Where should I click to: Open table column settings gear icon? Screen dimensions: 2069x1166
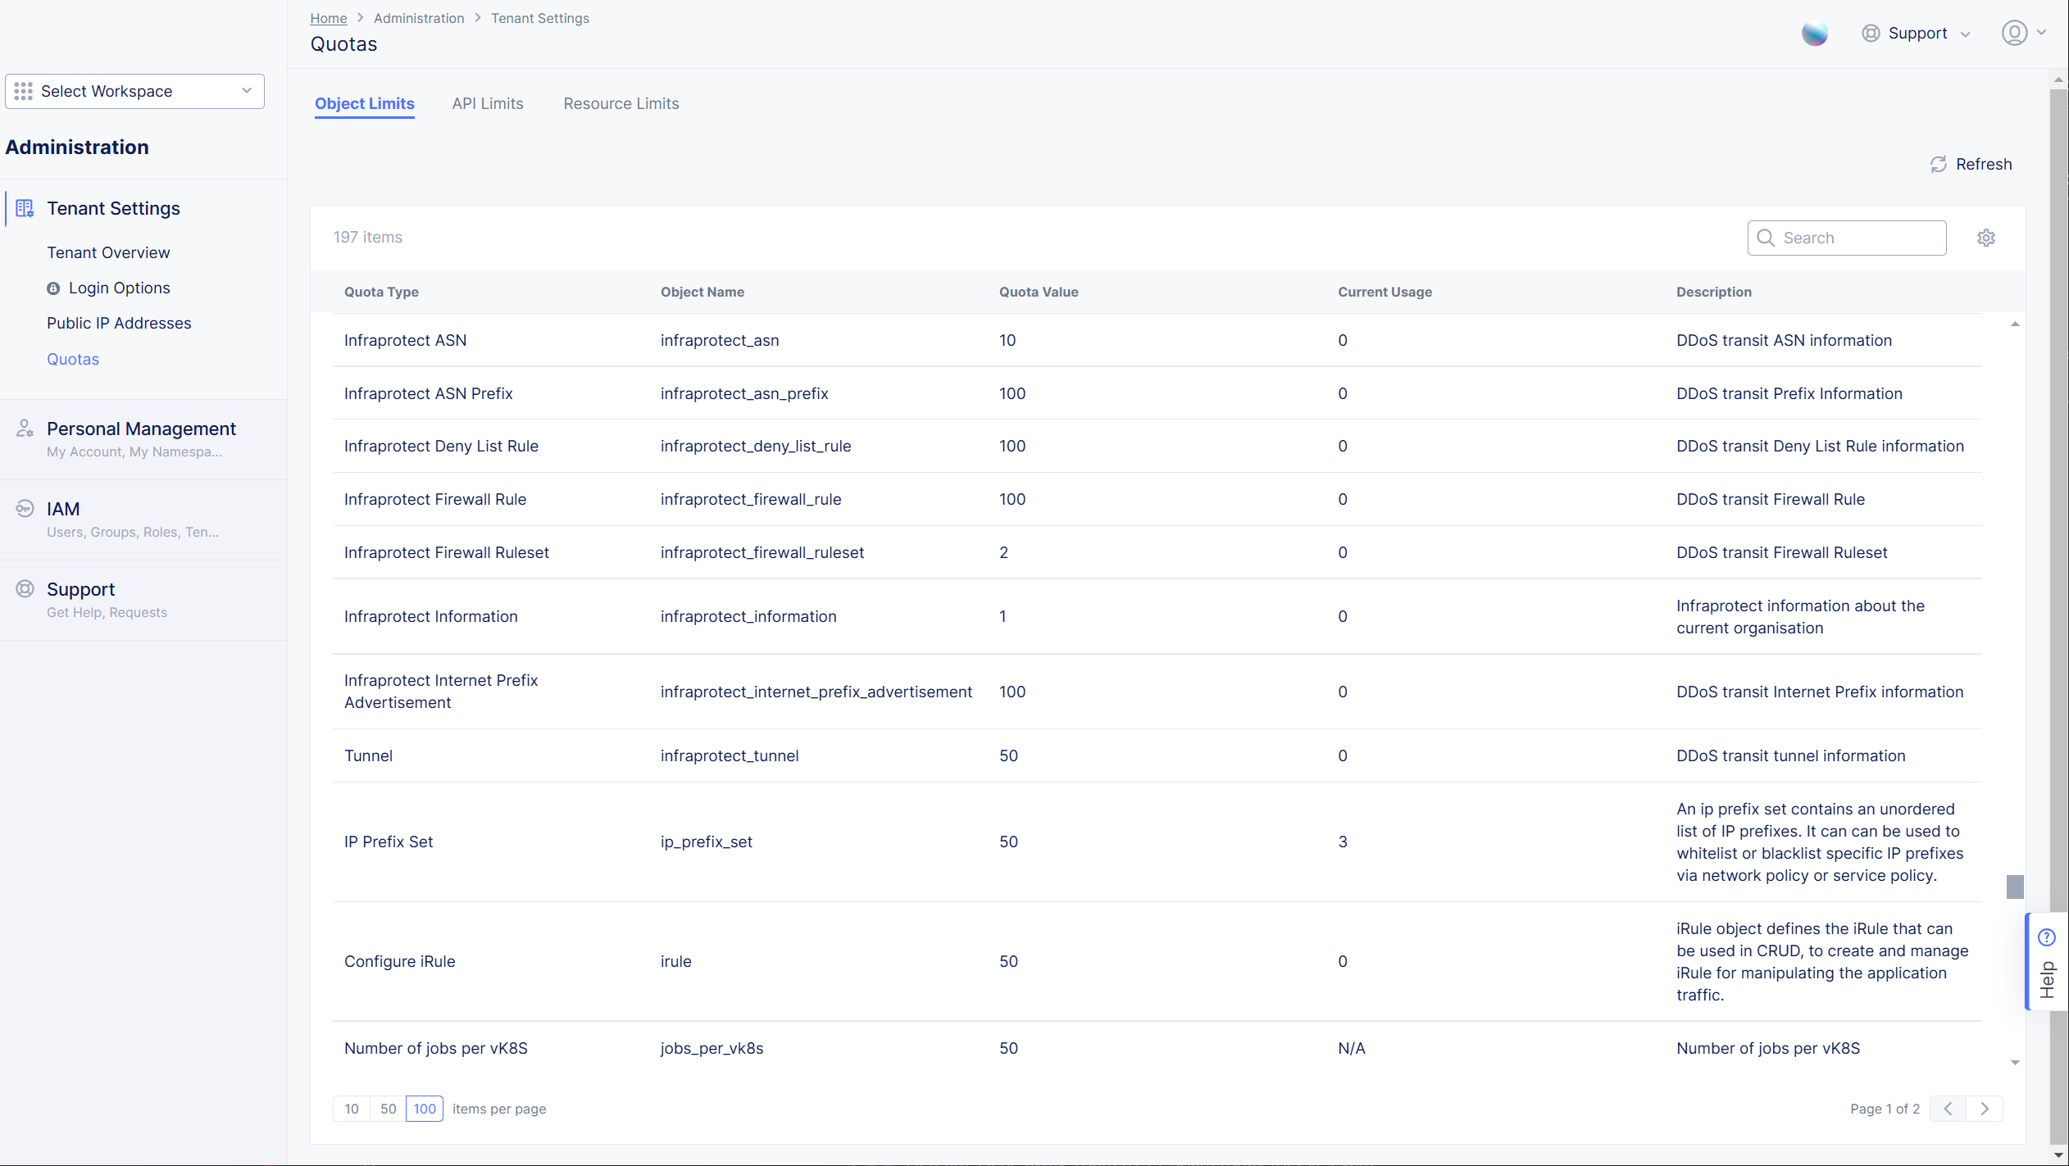pyautogui.click(x=1985, y=238)
